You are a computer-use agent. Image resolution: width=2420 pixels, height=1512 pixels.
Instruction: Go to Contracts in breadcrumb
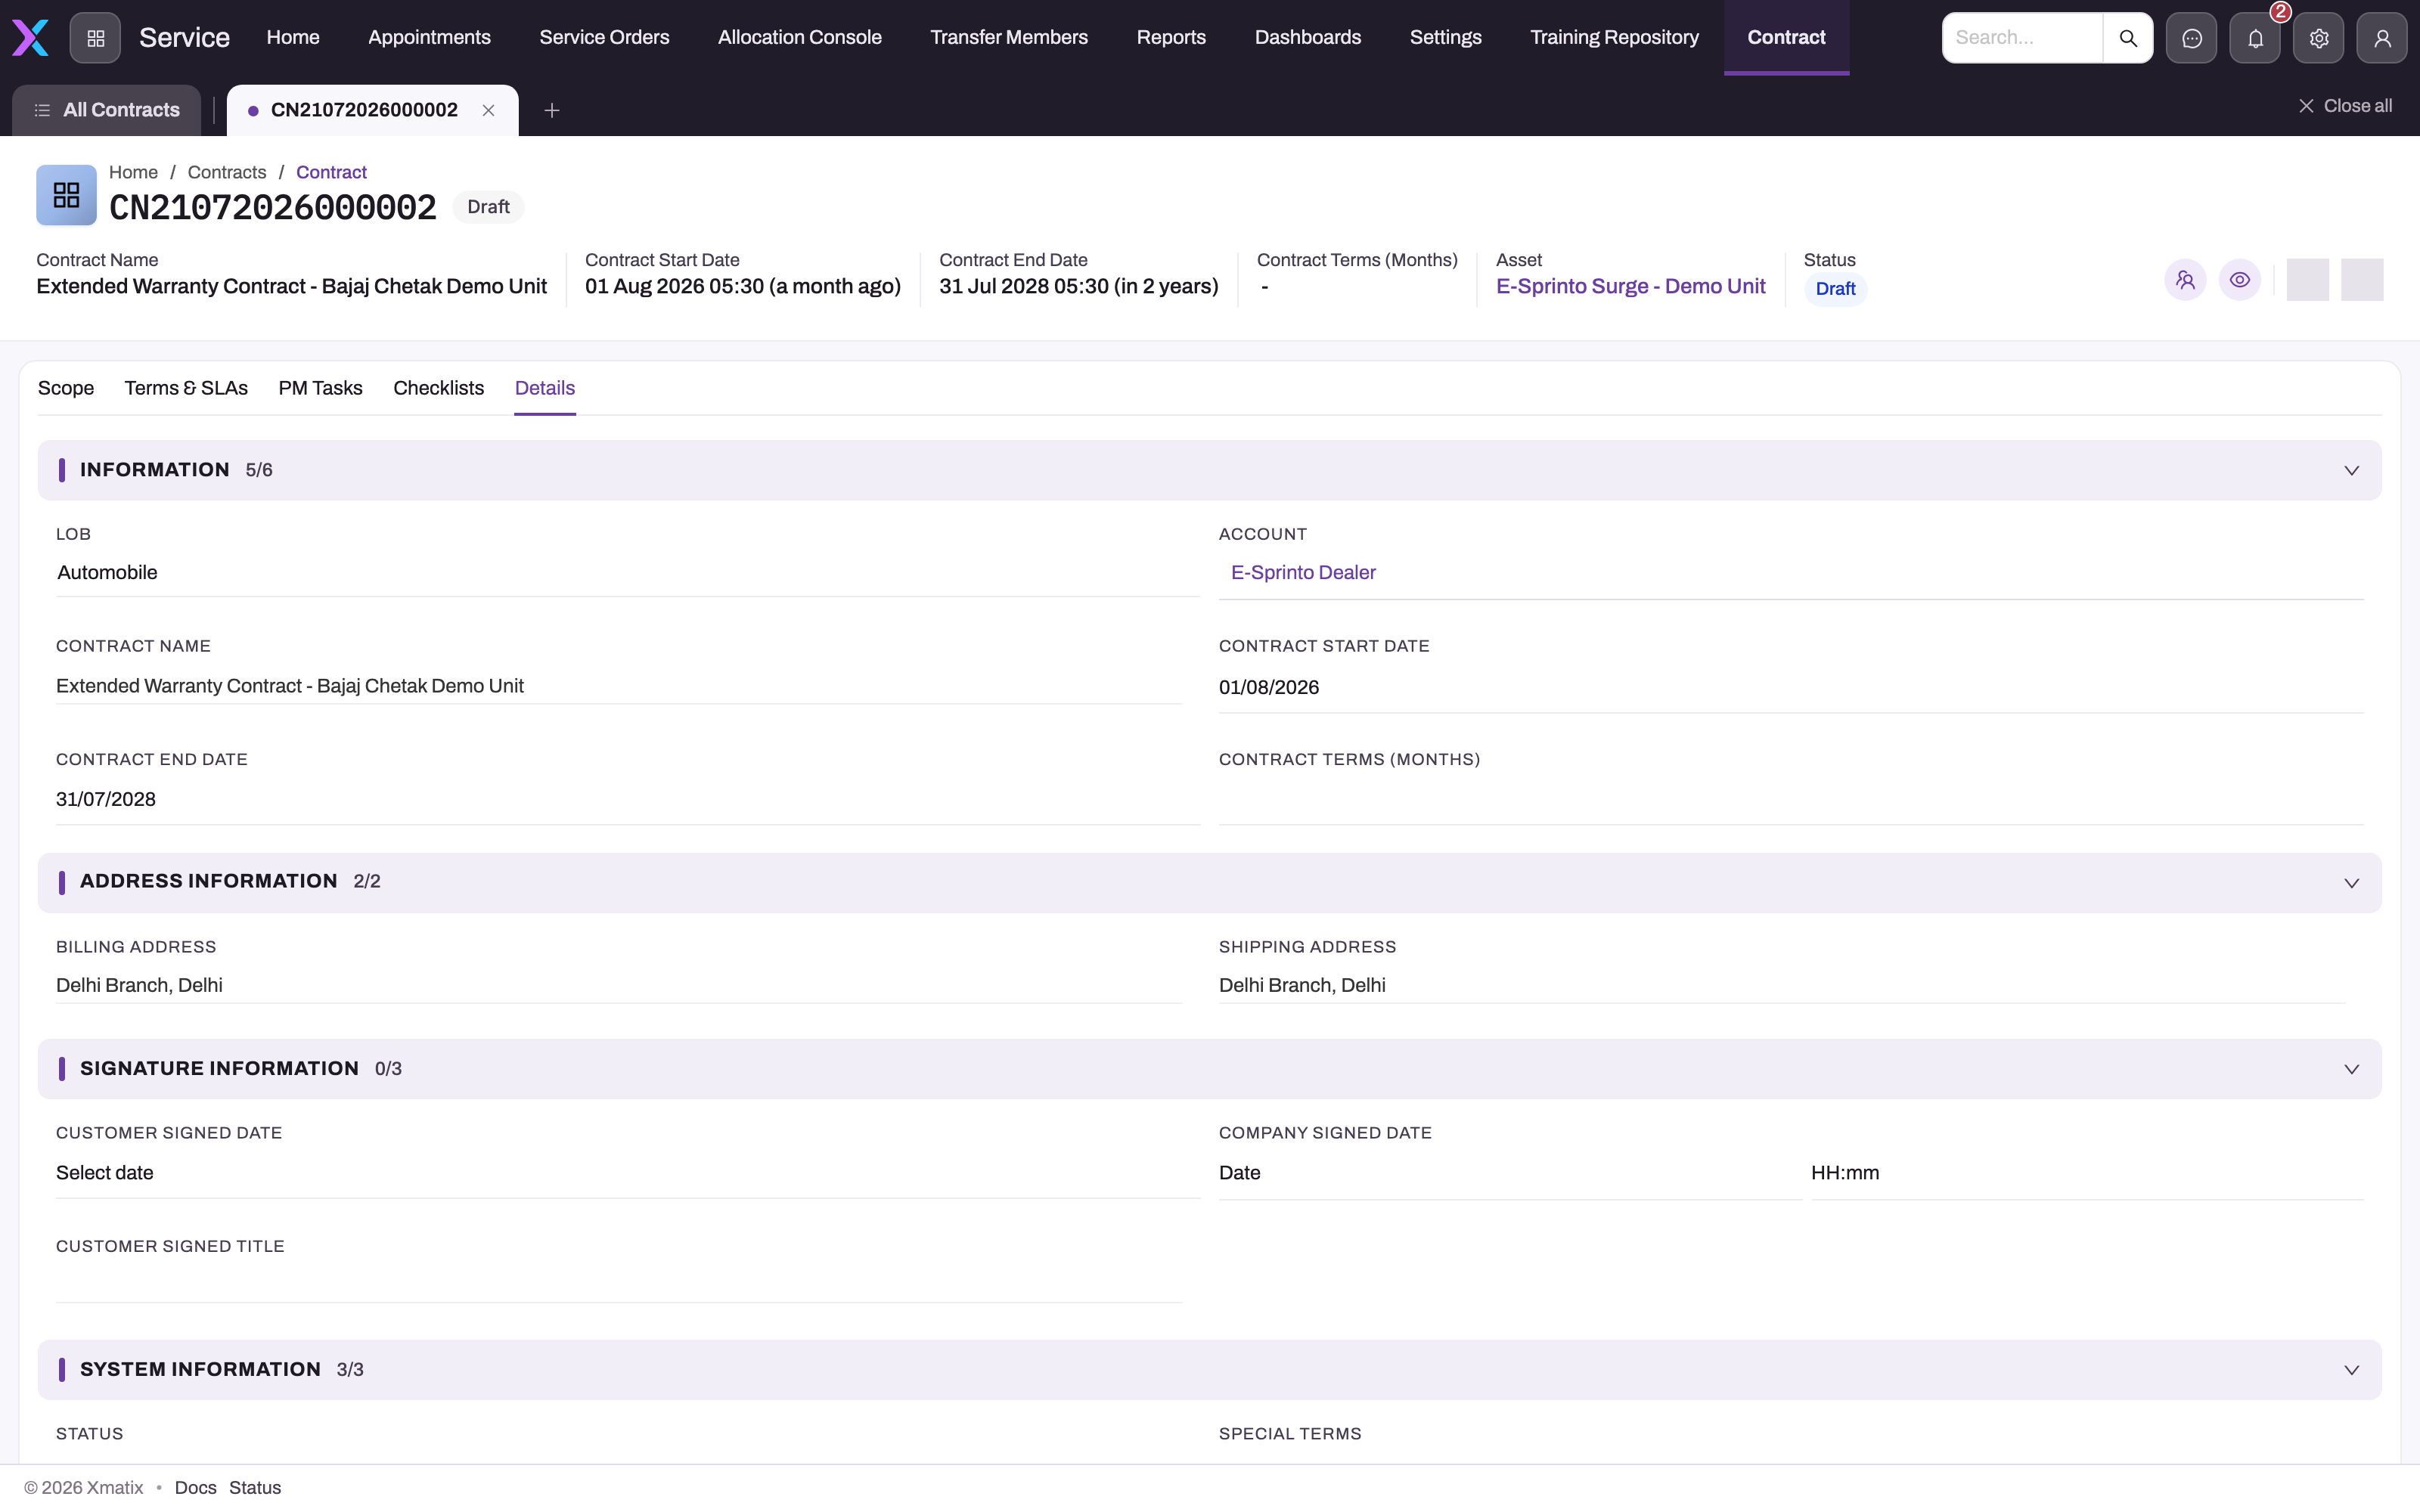point(227,172)
